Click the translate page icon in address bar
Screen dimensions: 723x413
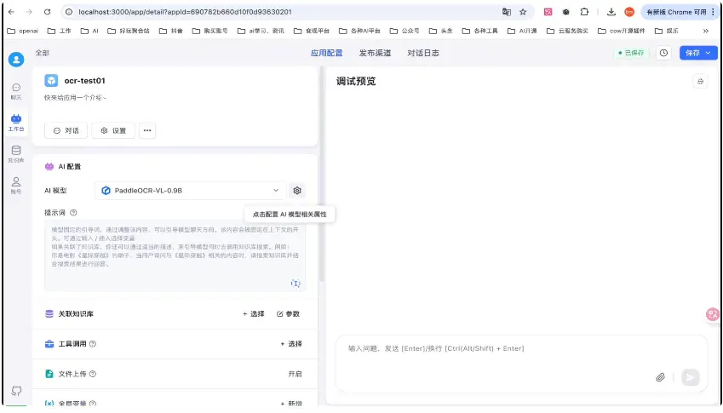507,12
